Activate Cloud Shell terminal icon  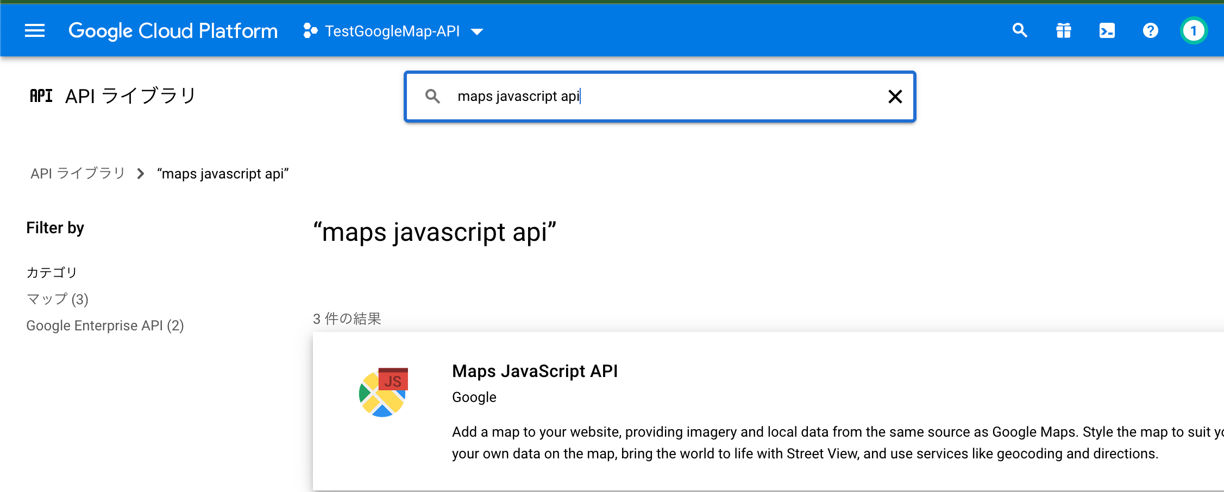click(1107, 31)
